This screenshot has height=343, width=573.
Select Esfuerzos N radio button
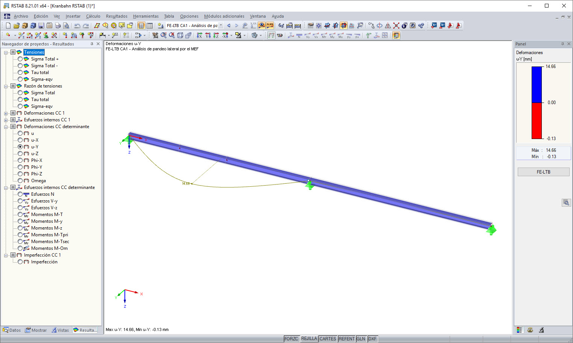point(20,194)
